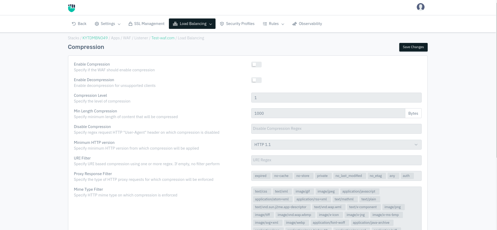Open the Security Profiles tab
Viewport: 497px width, 230px height.
click(237, 24)
